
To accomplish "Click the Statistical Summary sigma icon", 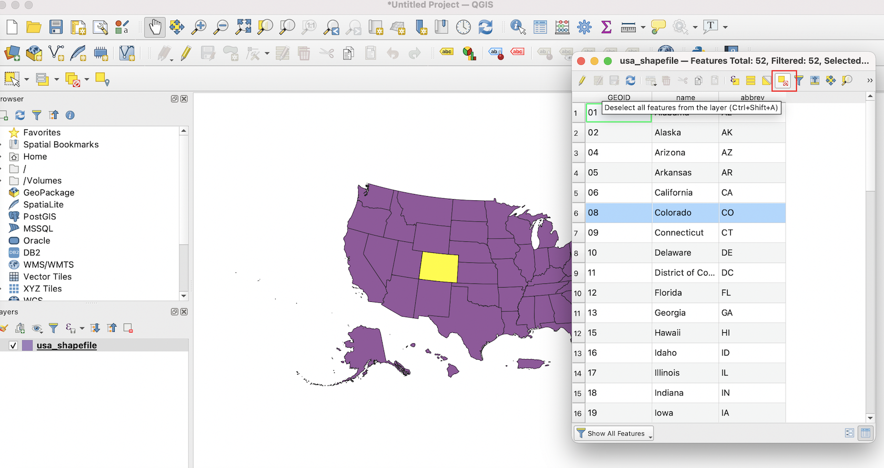I will coord(606,27).
